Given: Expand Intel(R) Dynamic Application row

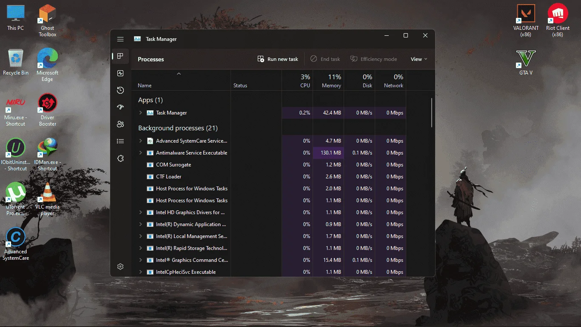Looking at the screenshot, I should 141,224.
